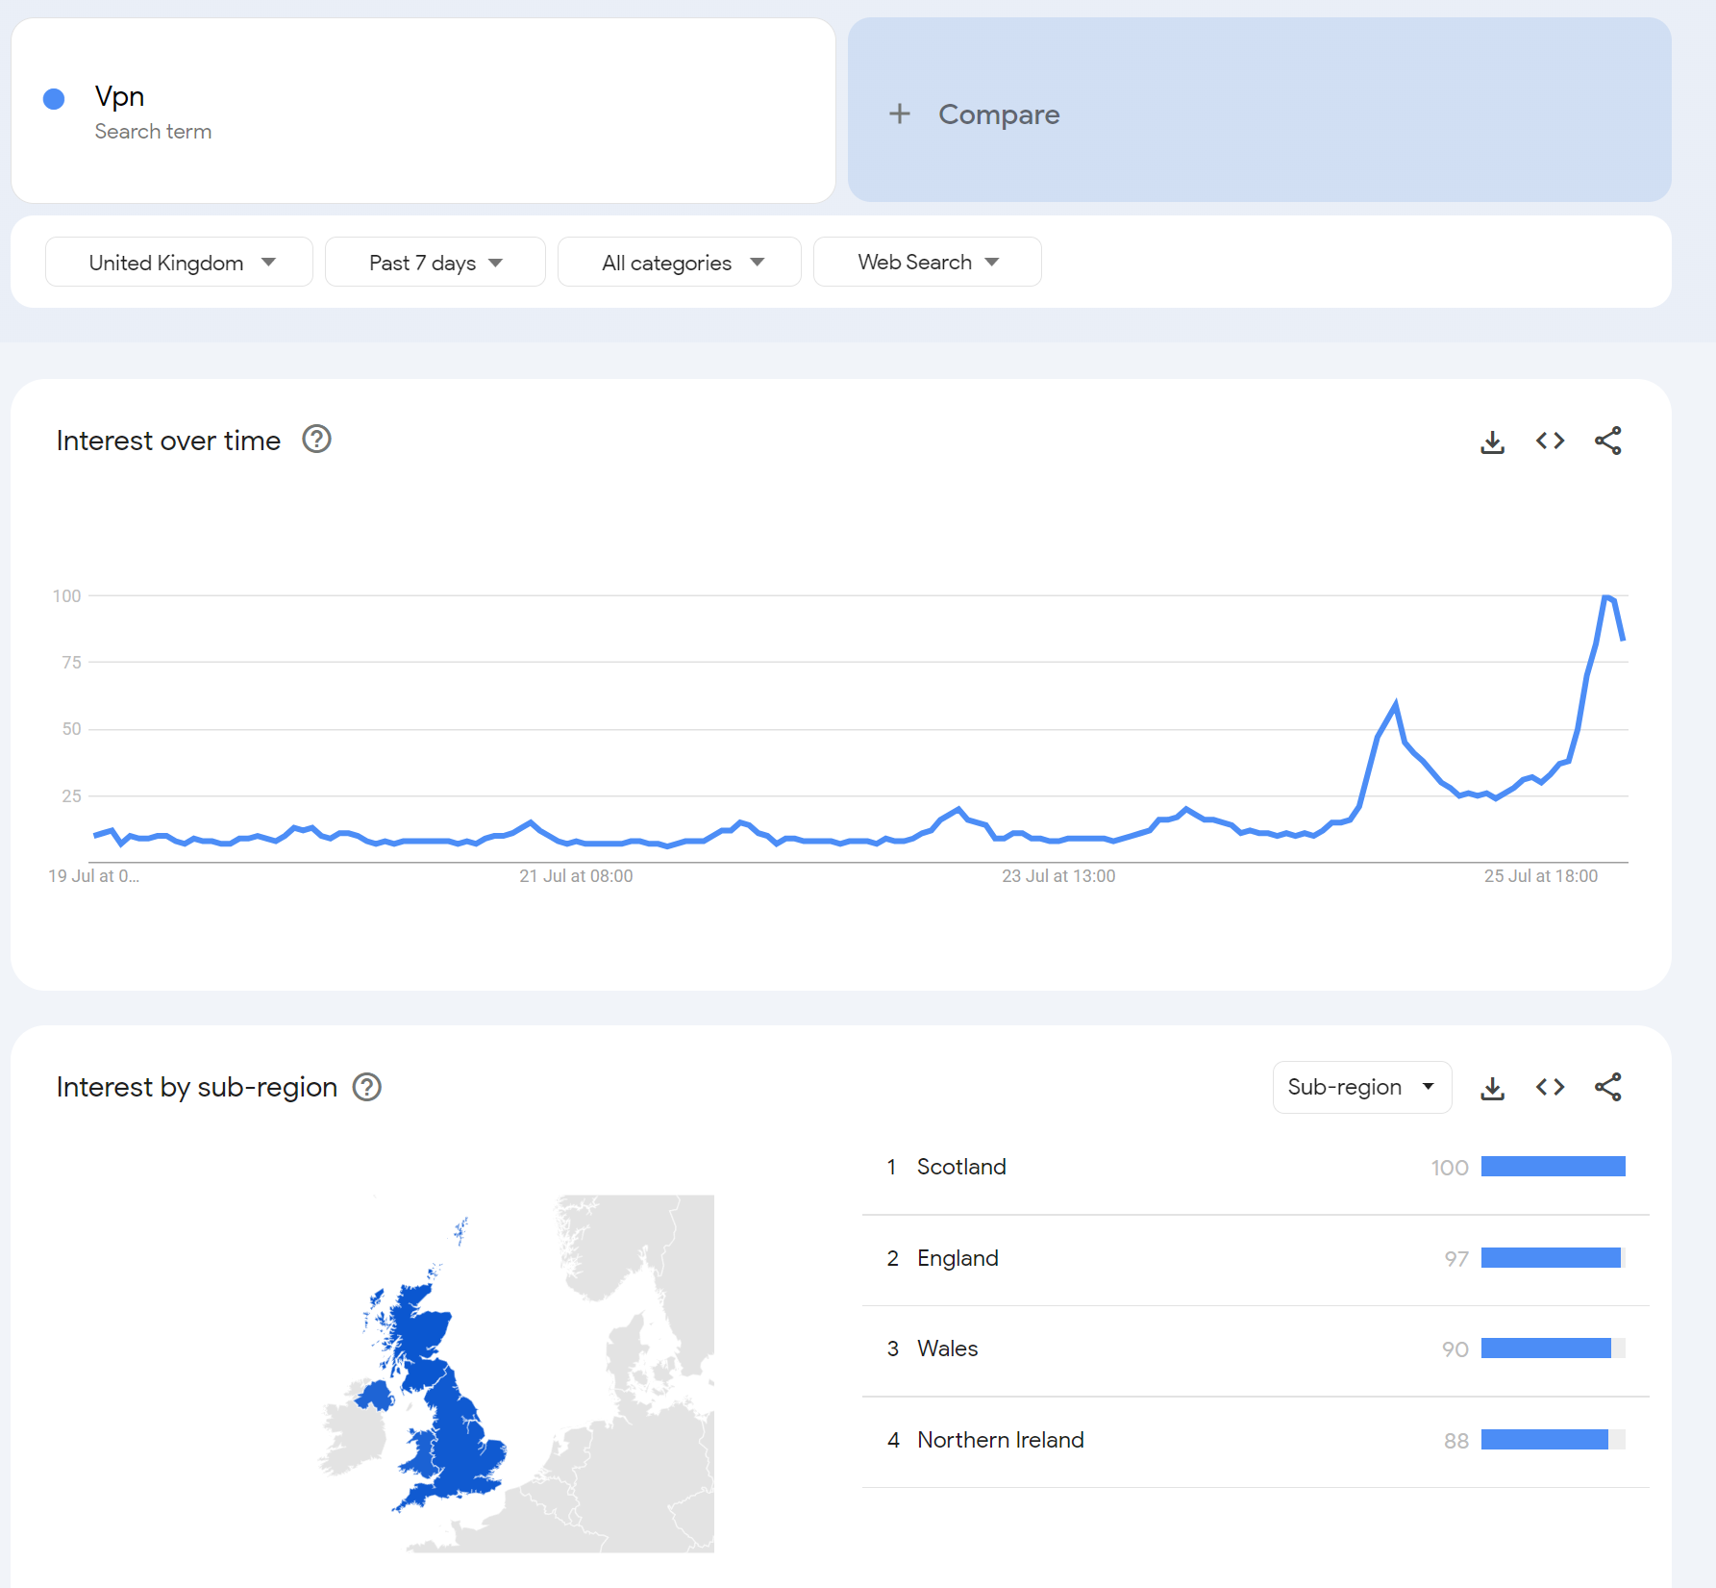
Task: Click the UK map thumbnail
Action: point(516,1373)
